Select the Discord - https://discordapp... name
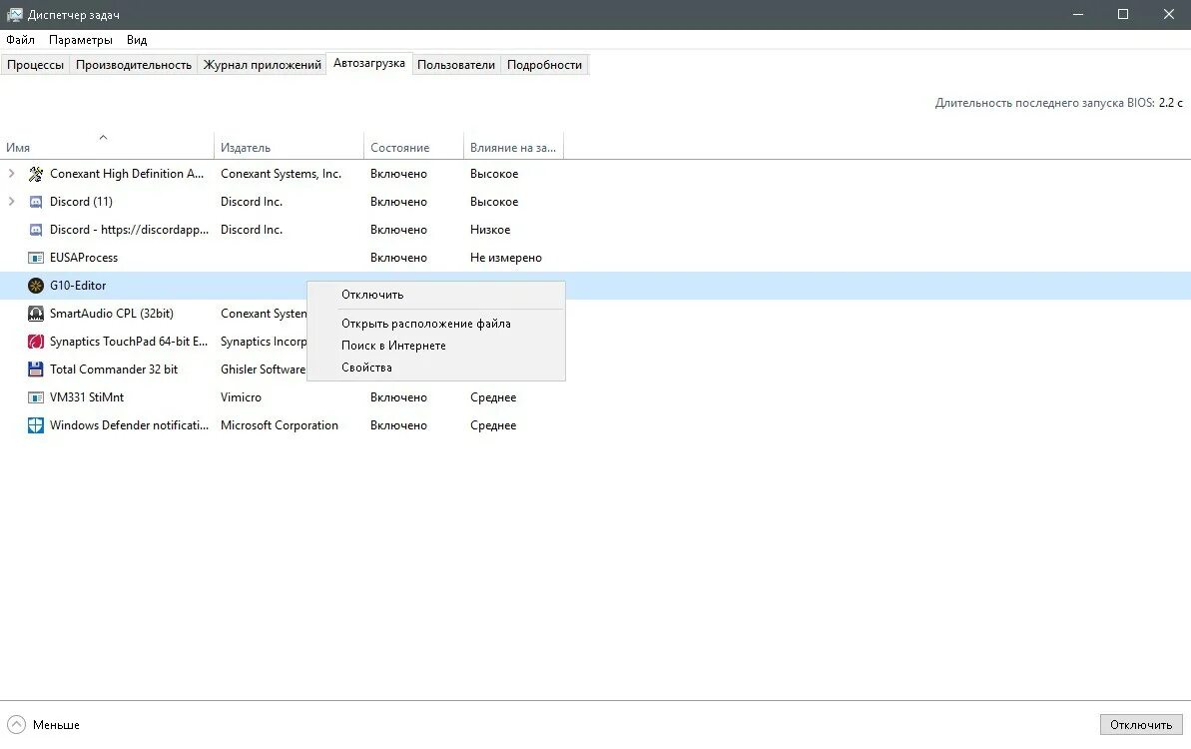Screen dimensions: 1191x749 (x=129, y=230)
